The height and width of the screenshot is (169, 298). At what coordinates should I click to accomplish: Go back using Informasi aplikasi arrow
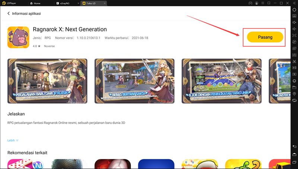[x=9, y=14]
